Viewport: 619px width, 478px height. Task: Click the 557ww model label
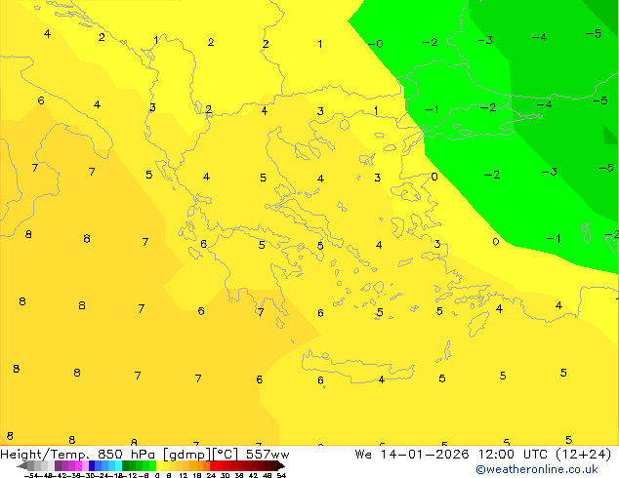tap(267, 454)
